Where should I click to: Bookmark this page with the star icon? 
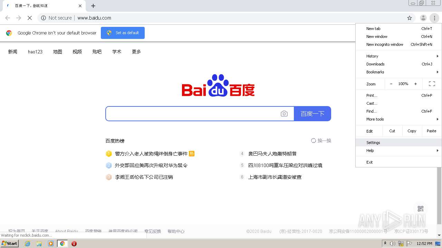(410, 18)
